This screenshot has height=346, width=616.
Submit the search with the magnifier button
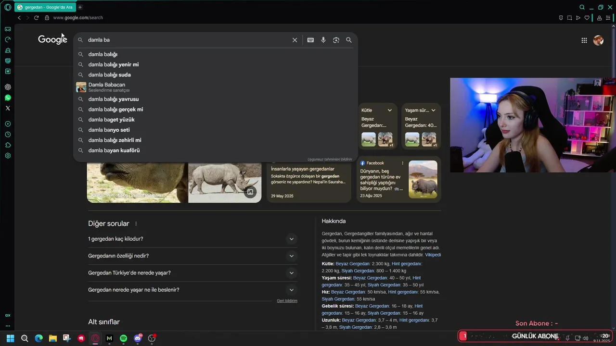(x=349, y=40)
